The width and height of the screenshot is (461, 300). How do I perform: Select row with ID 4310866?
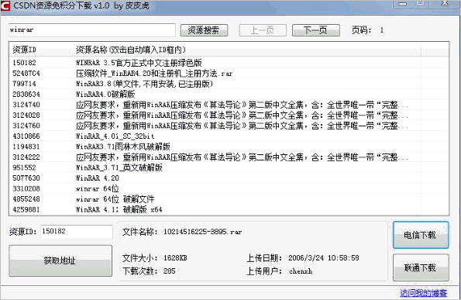tap(229, 136)
